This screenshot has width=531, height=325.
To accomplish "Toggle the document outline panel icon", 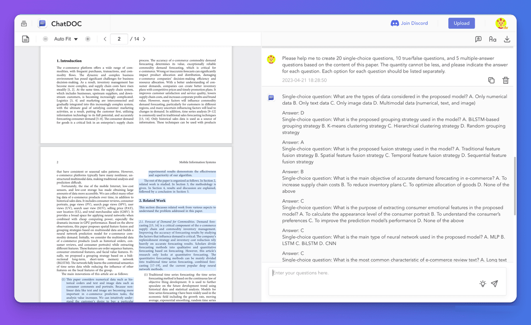I will [x=26, y=39].
